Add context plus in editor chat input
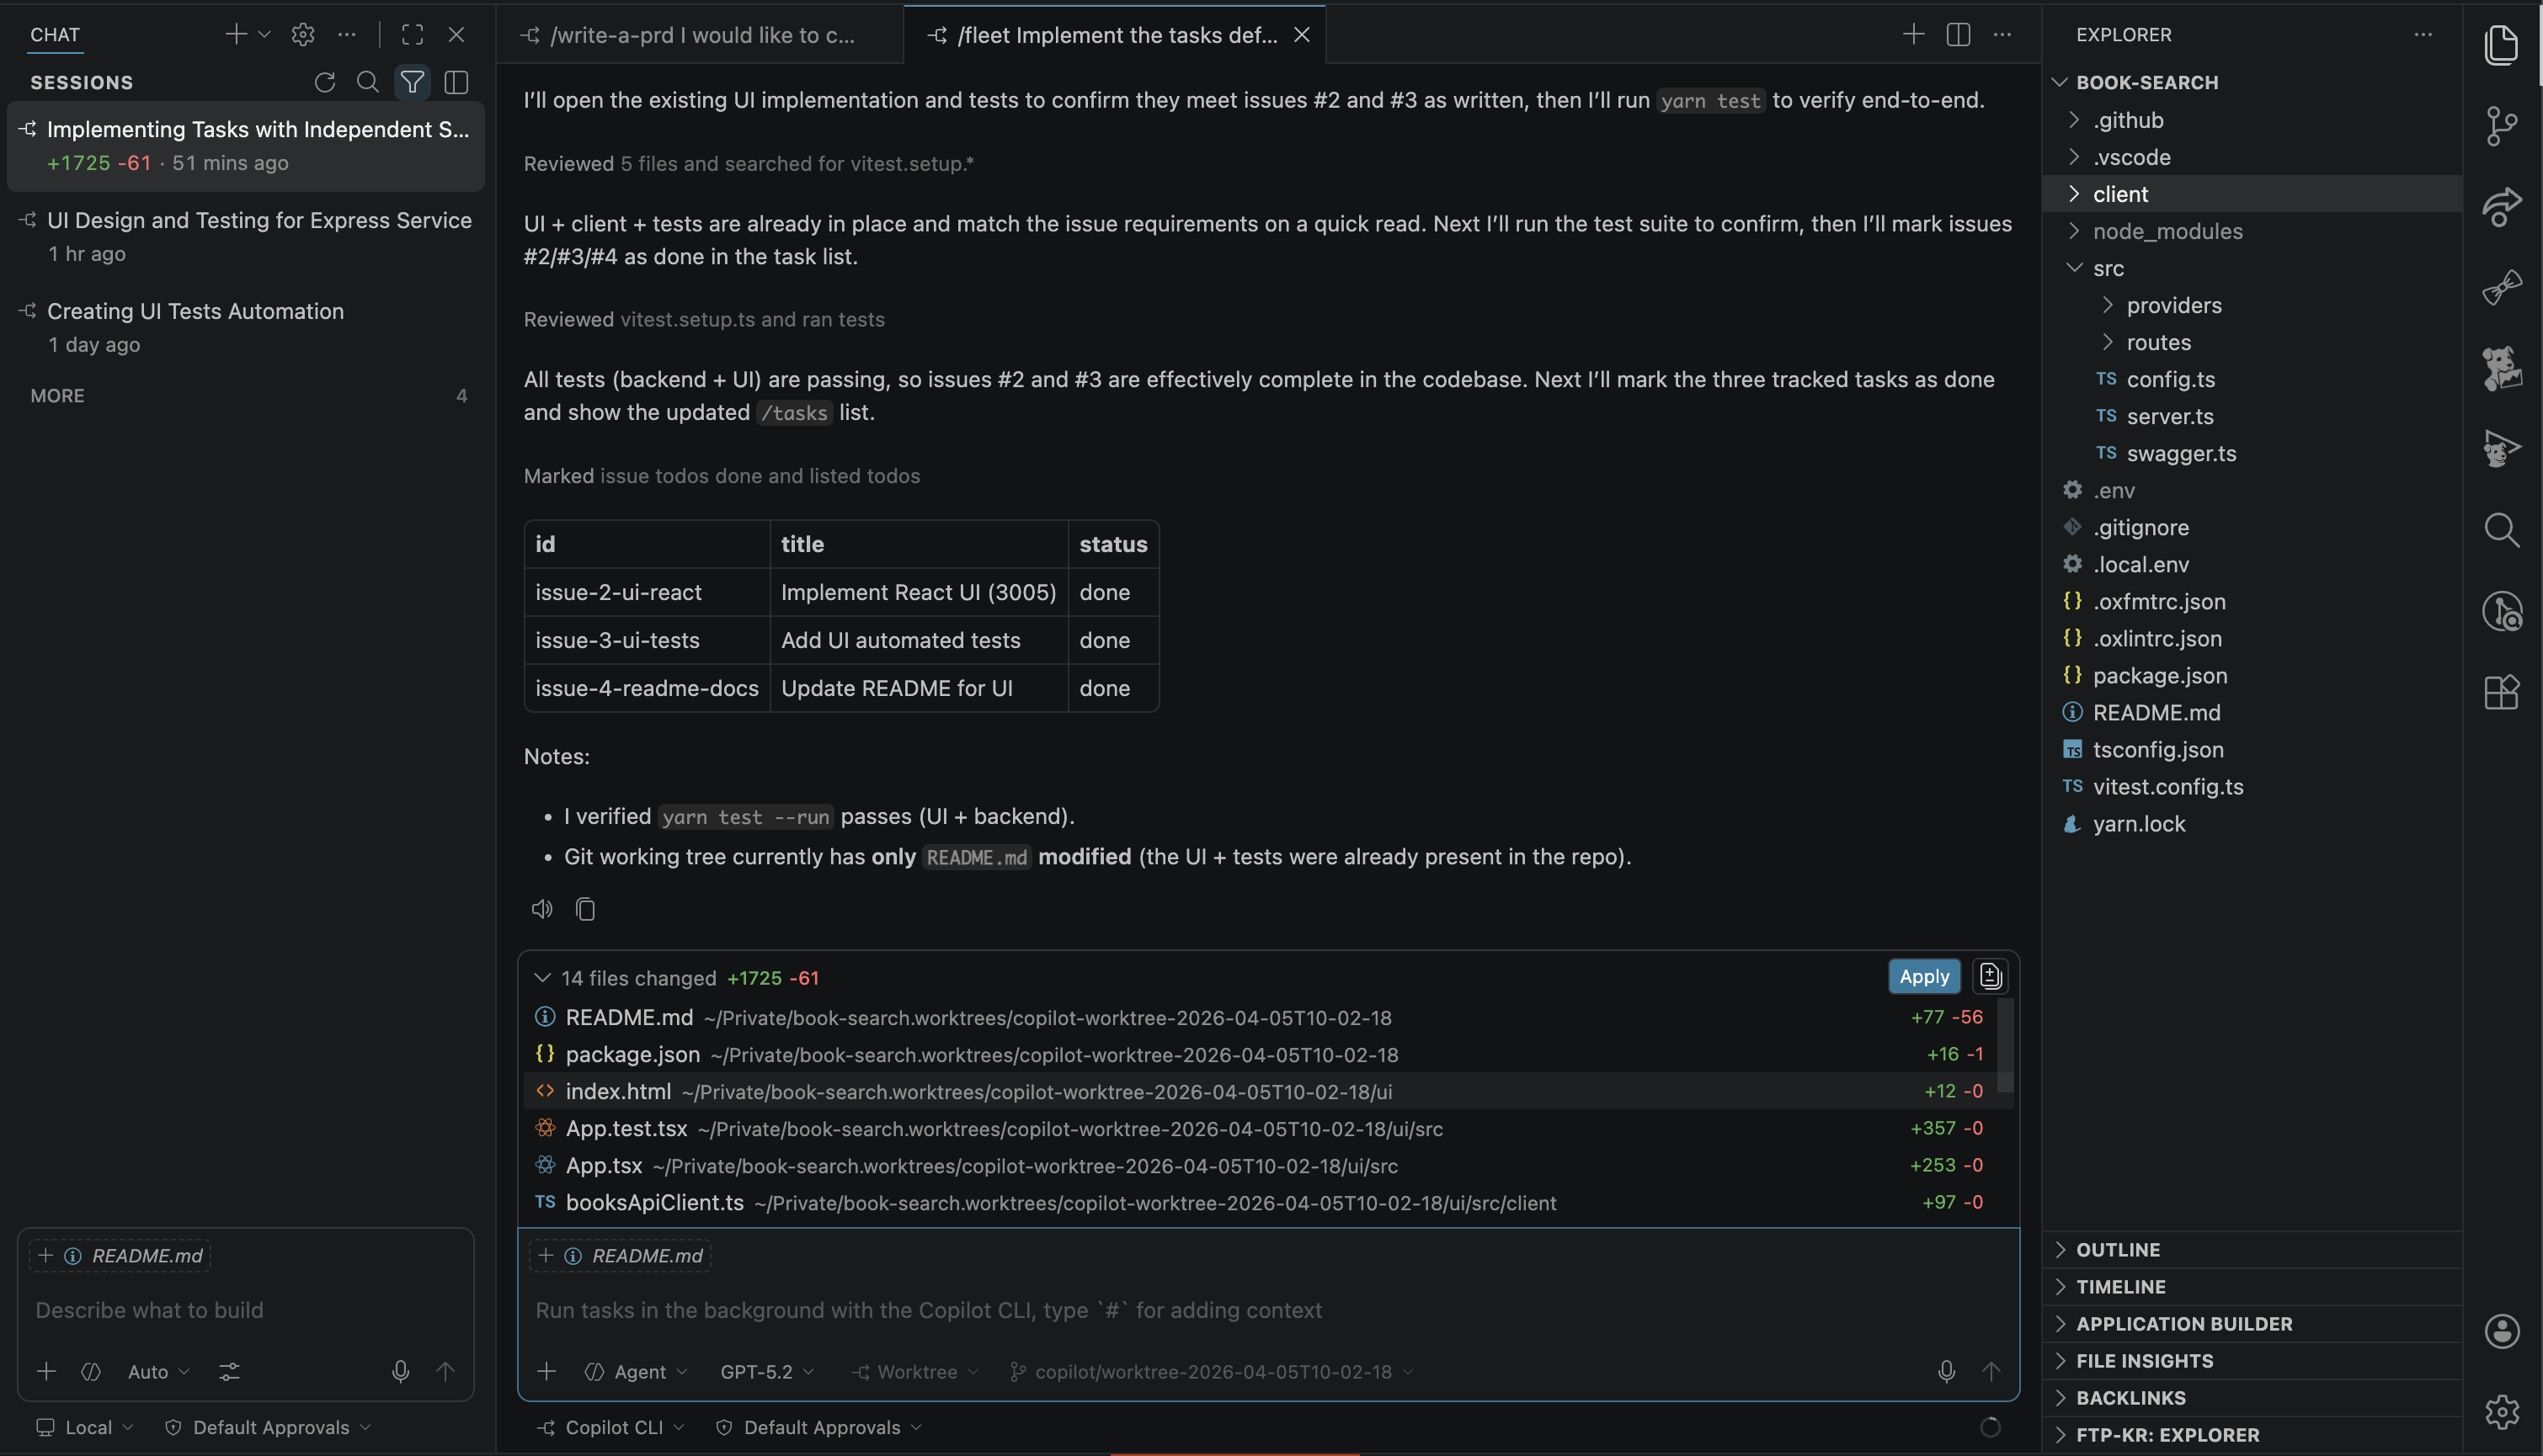Image resolution: width=2543 pixels, height=1456 pixels. pos(546,1372)
